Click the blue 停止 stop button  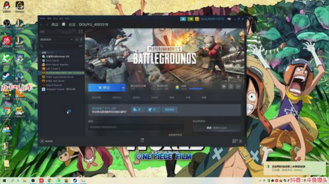point(104,88)
